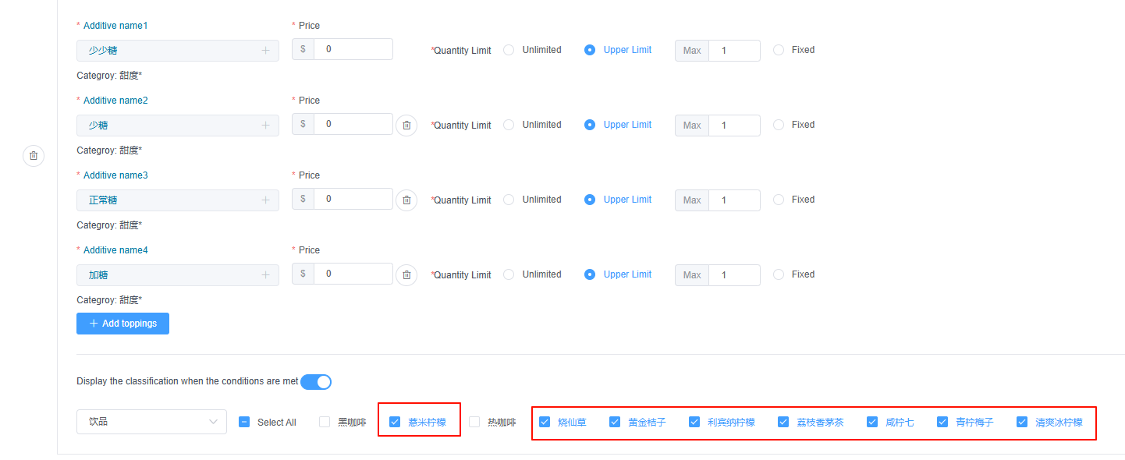
Task: Click the Add toppings button
Action: click(122, 324)
